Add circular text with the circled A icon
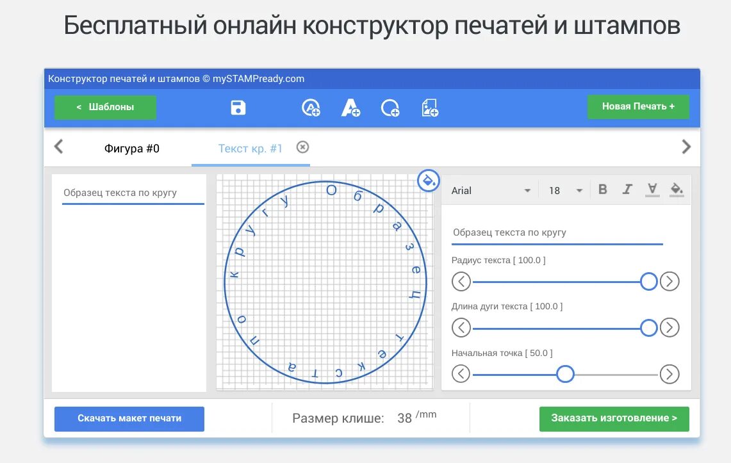The image size is (731, 463). coord(311,108)
